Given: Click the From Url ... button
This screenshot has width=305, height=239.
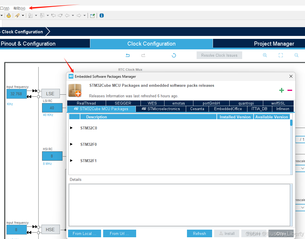Looking at the screenshot, I should (x=119, y=233).
